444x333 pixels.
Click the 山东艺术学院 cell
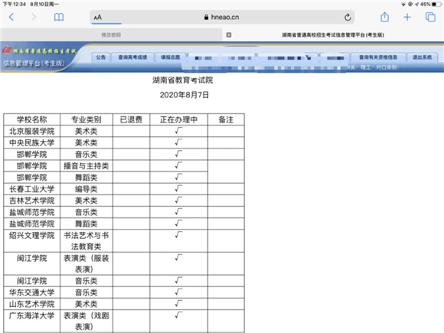pos(31,304)
